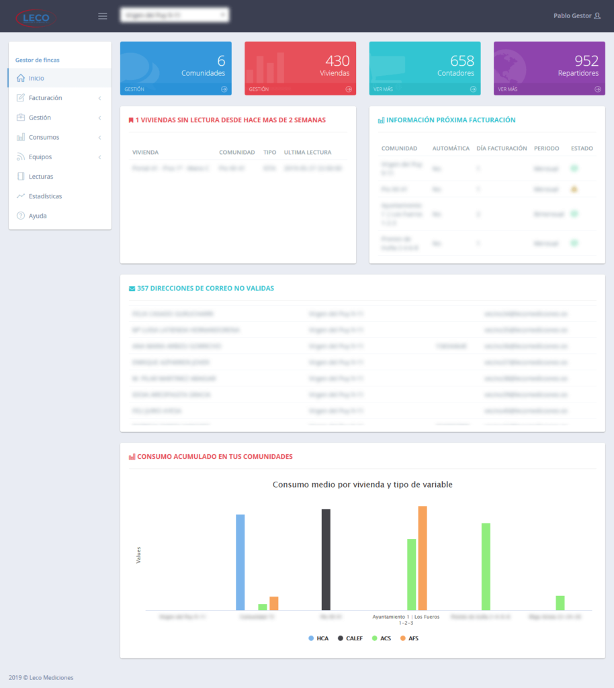Screen dimensions: 614x688
Task: Click the arrow icon on Contadores card
Action: [x=473, y=89]
